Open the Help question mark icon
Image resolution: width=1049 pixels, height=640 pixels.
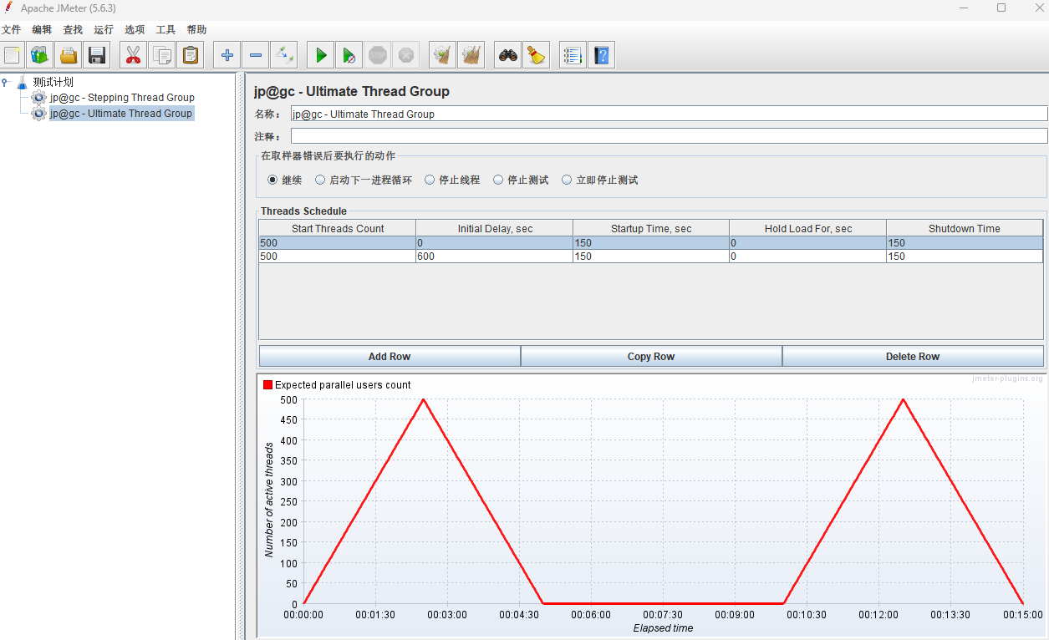click(601, 56)
